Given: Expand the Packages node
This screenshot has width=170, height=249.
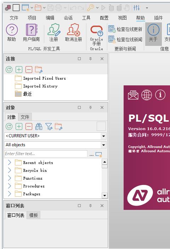Looking at the screenshot, I should click(x=10, y=194).
